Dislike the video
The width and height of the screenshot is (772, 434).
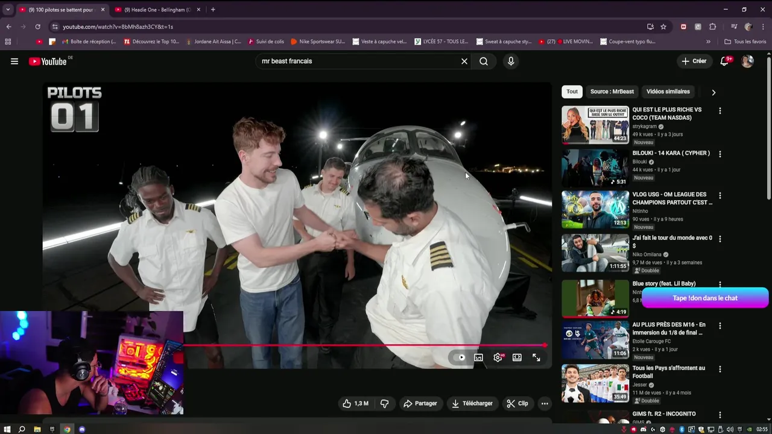click(x=384, y=403)
